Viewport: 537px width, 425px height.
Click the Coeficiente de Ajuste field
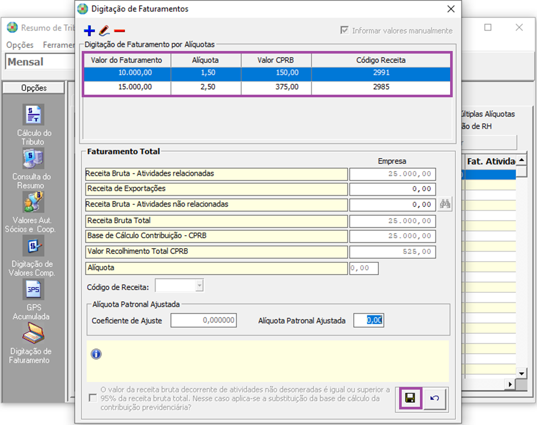tap(204, 320)
